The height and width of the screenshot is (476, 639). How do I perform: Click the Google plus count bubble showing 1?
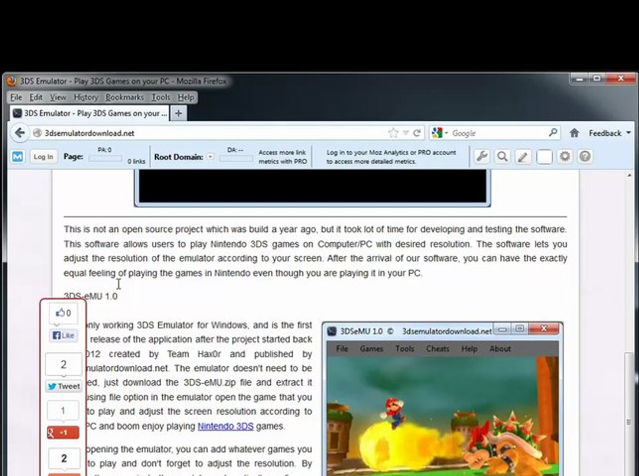click(x=63, y=411)
